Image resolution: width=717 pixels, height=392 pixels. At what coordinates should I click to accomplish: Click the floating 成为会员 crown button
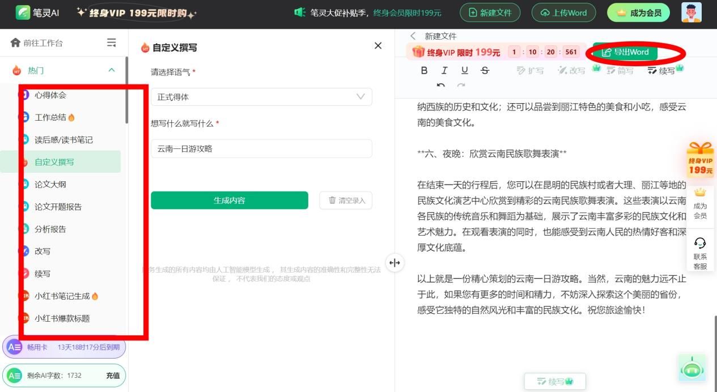click(701, 203)
